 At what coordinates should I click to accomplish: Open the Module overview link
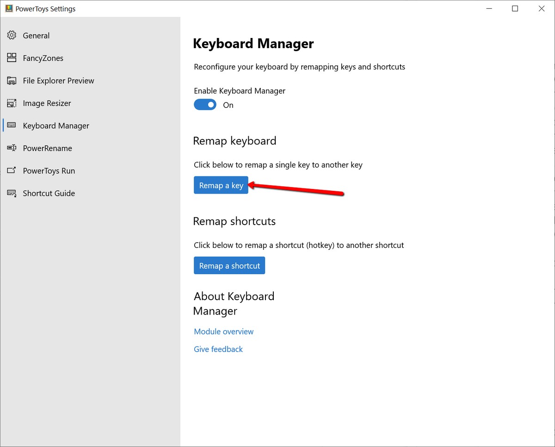coord(224,332)
